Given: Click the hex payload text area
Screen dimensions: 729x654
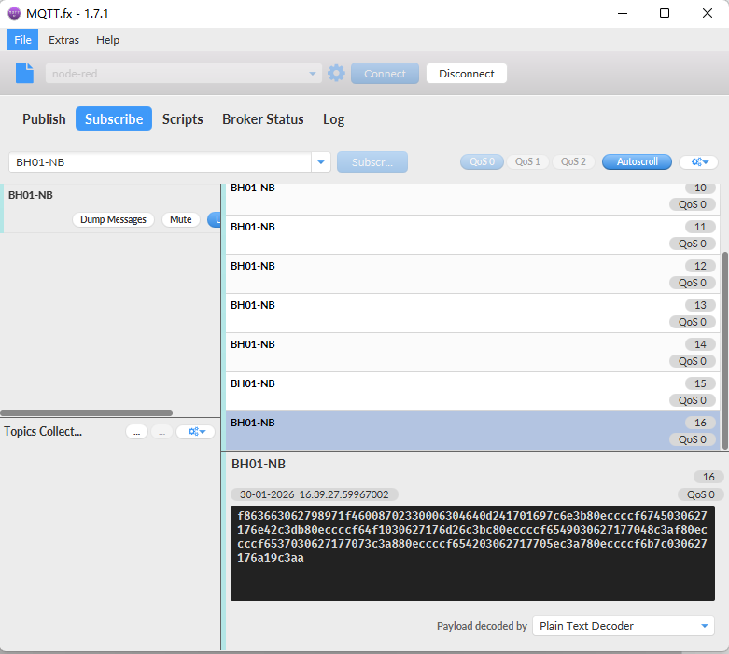Looking at the screenshot, I should click(x=472, y=553).
